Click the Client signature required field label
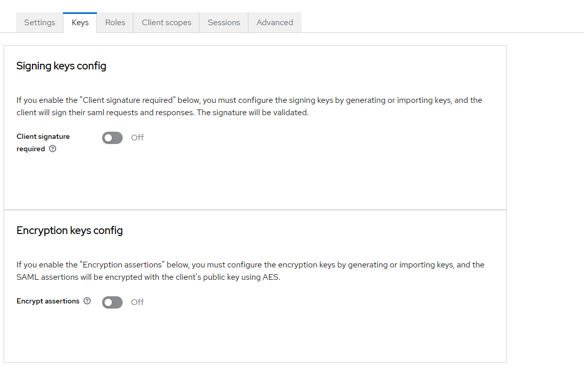Viewport: 584px width, 377px height. coord(43,137)
